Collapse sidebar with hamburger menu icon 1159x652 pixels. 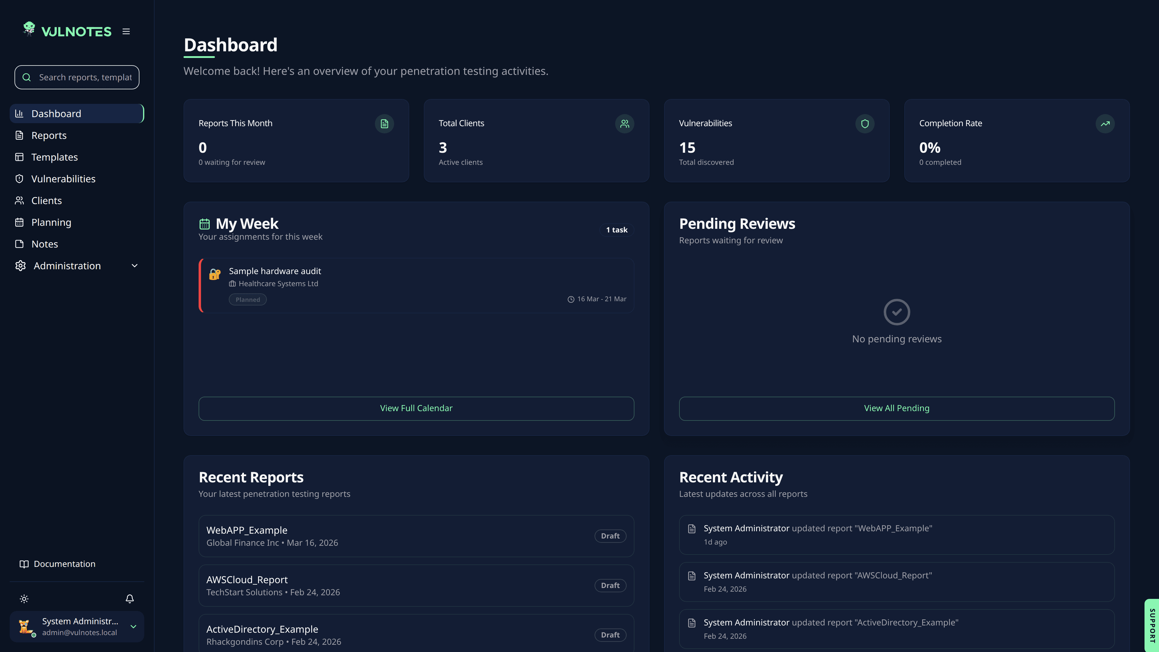click(126, 31)
